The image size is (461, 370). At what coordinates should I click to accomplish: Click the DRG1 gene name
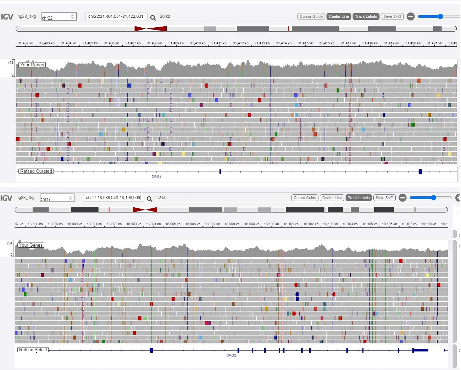point(156,177)
